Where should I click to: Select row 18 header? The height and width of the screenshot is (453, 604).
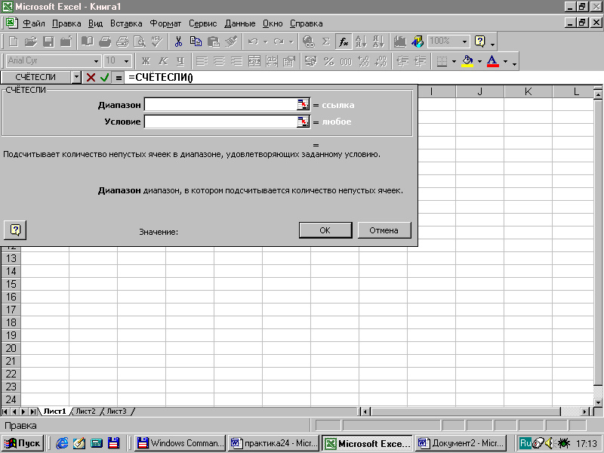click(x=11, y=322)
